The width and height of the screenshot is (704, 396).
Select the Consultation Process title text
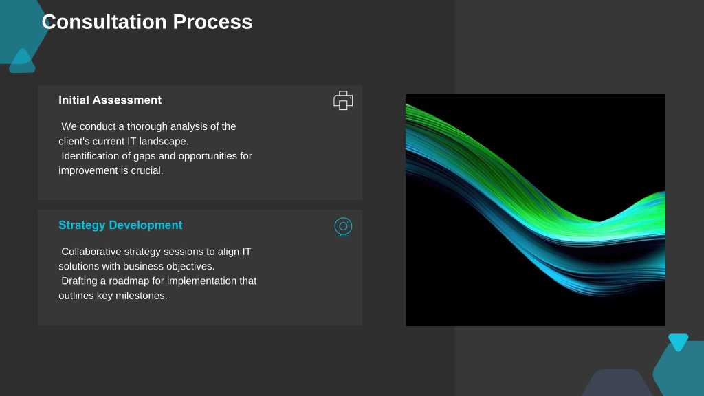(147, 21)
